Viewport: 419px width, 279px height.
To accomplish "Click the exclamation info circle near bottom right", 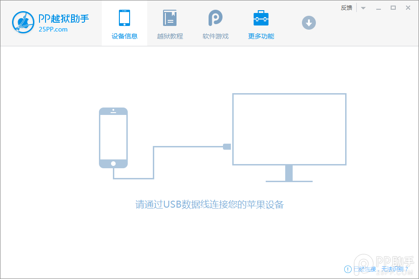I will click(x=347, y=269).
